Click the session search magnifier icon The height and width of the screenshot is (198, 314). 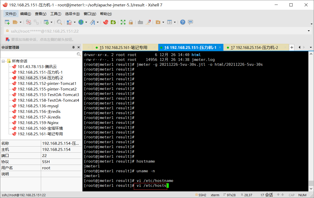click(79, 54)
